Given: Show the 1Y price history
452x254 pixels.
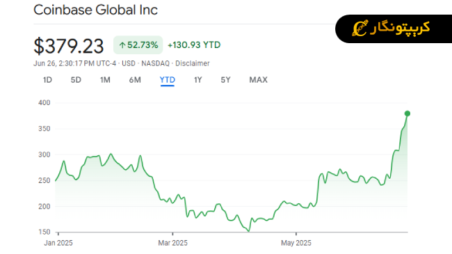Looking at the screenshot, I should 197,80.
